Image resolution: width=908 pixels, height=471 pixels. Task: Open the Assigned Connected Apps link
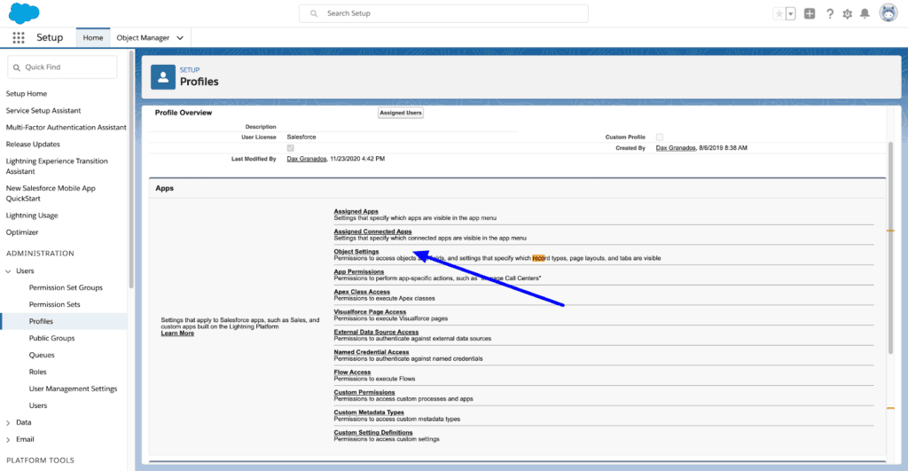(373, 232)
